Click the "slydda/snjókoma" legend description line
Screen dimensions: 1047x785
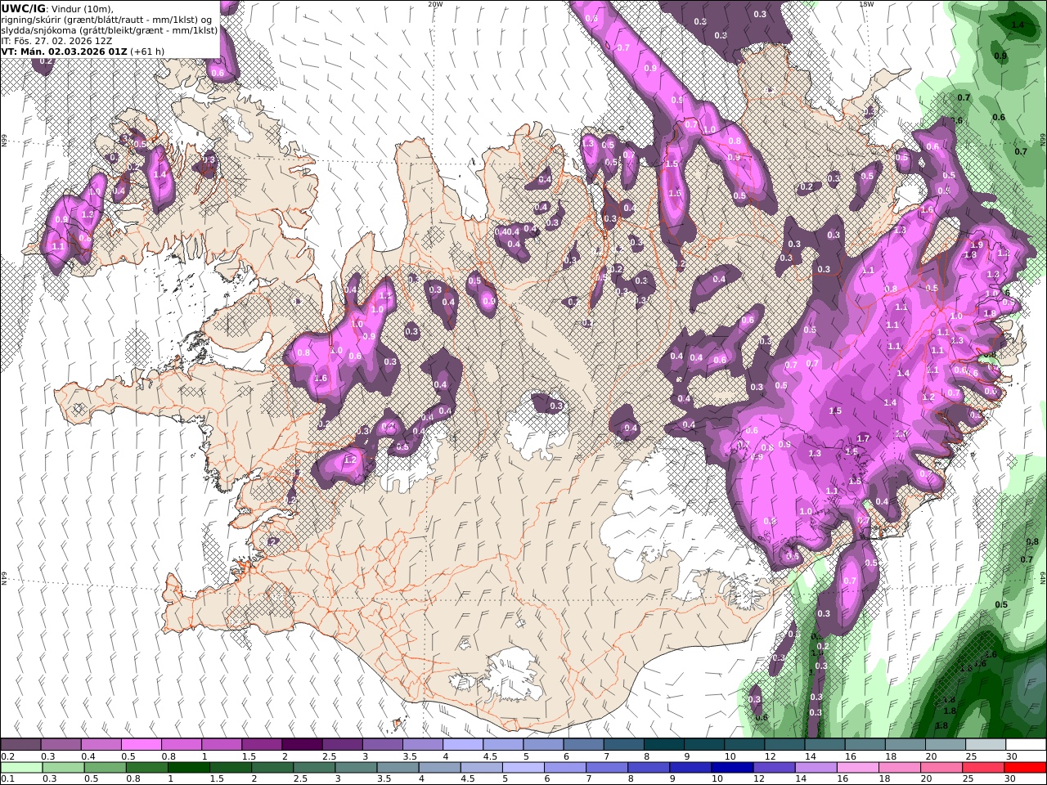(109, 30)
